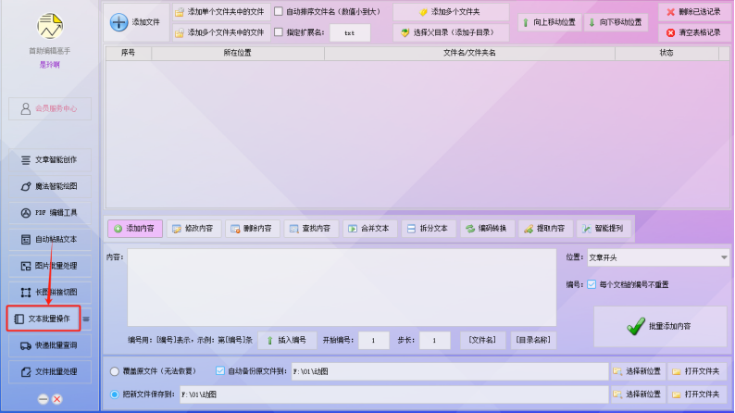Click the red X circle icon in sidebar
Image resolution: width=735 pixels, height=413 pixels.
(x=57, y=399)
